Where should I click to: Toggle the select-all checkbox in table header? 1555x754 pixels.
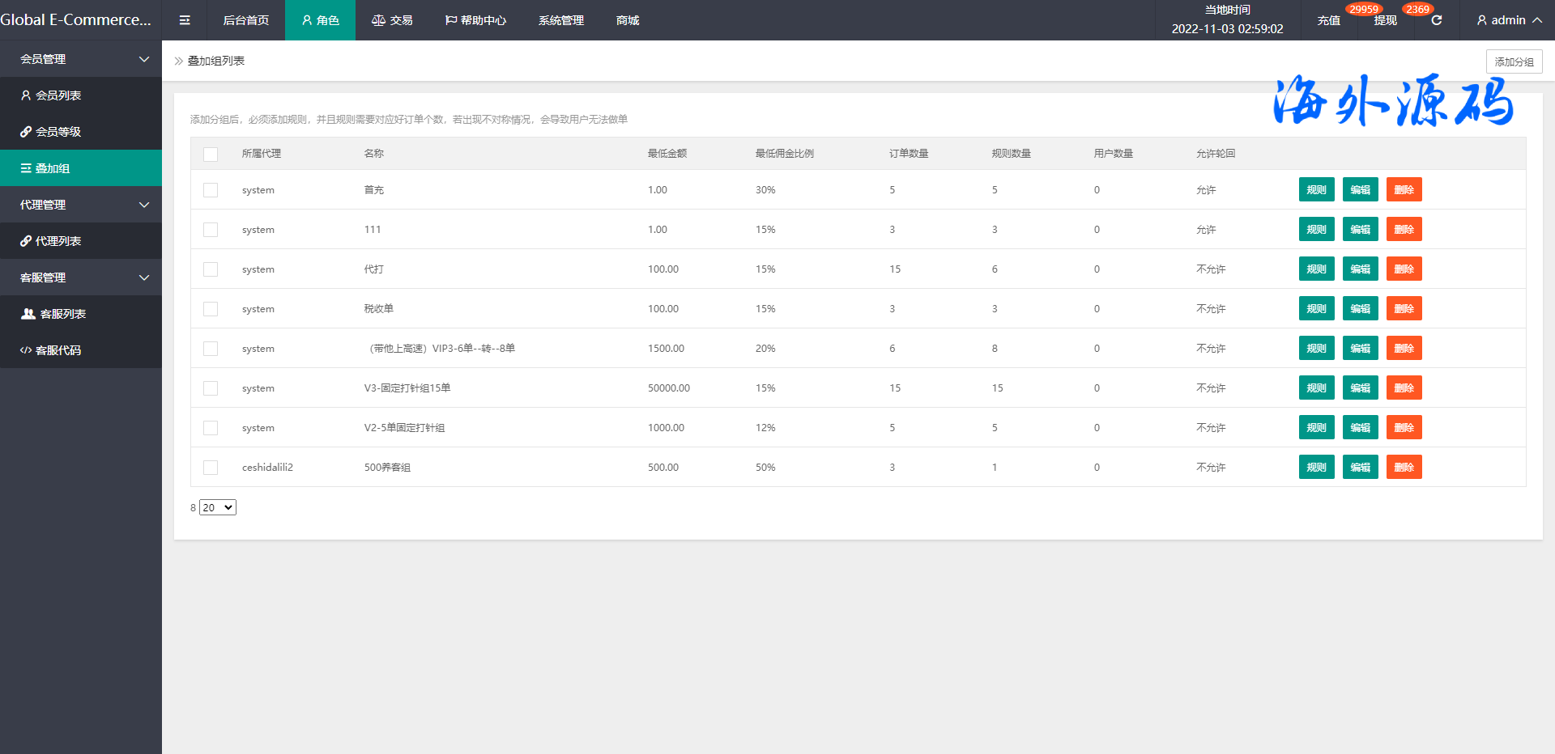(211, 155)
